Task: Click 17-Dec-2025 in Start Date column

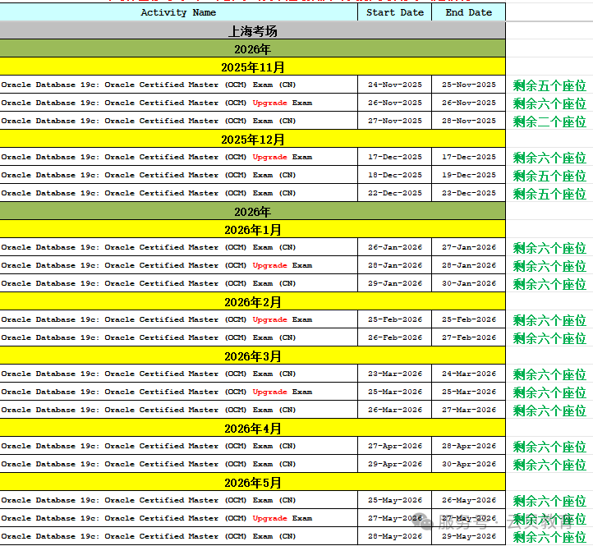Action: pyautogui.click(x=395, y=157)
